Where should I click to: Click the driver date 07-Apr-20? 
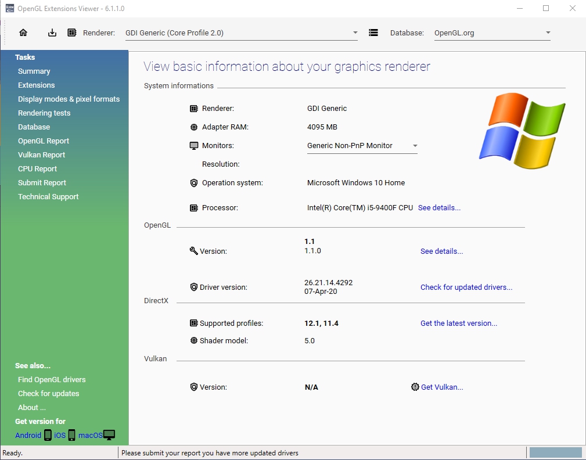321,292
